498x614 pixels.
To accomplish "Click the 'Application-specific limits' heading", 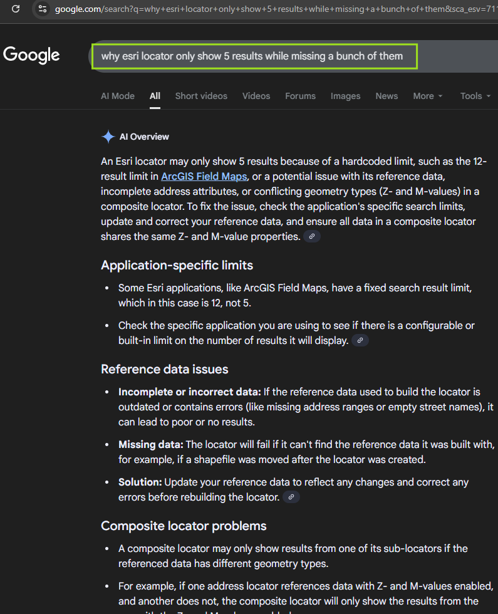I will tap(177, 265).
